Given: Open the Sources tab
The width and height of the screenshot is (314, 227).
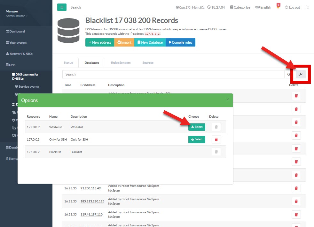Looking at the screenshot, I should (148, 63).
